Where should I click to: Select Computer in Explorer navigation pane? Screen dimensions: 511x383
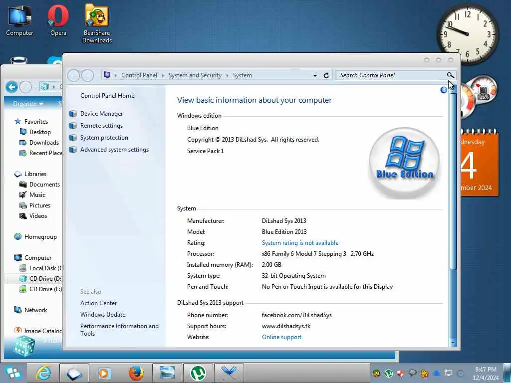[x=38, y=258]
